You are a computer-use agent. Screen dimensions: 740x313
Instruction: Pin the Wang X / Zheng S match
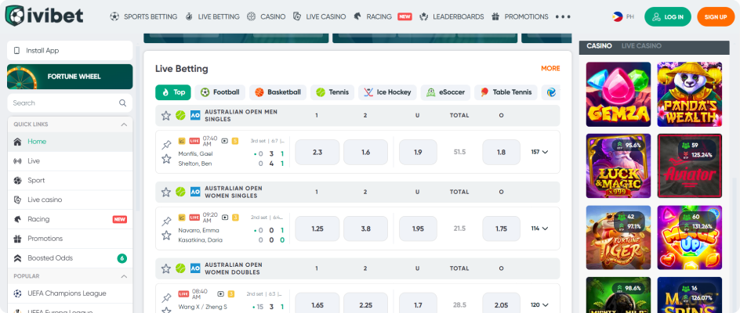pos(166,298)
